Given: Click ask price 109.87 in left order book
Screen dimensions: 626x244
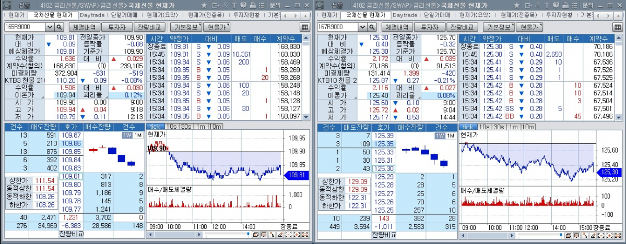Looking at the screenshot, I should point(72,135).
